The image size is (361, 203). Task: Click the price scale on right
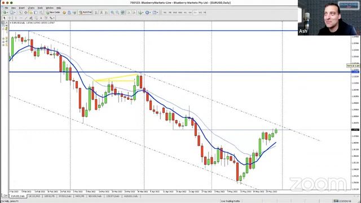[355, 113]
